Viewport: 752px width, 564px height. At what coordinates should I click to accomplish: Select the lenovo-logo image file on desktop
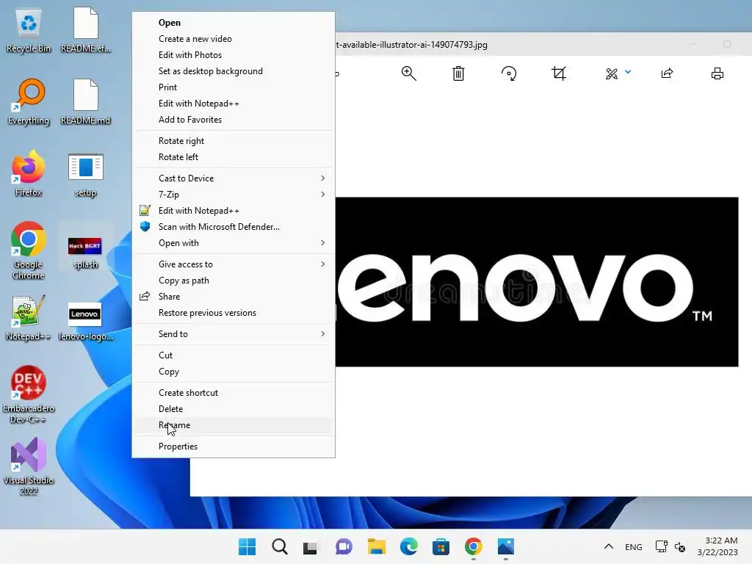(x=85, y=322)
